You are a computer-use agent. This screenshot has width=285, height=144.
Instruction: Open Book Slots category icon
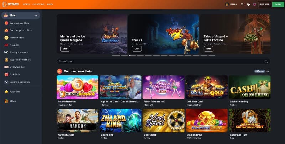tap(6, 74)
